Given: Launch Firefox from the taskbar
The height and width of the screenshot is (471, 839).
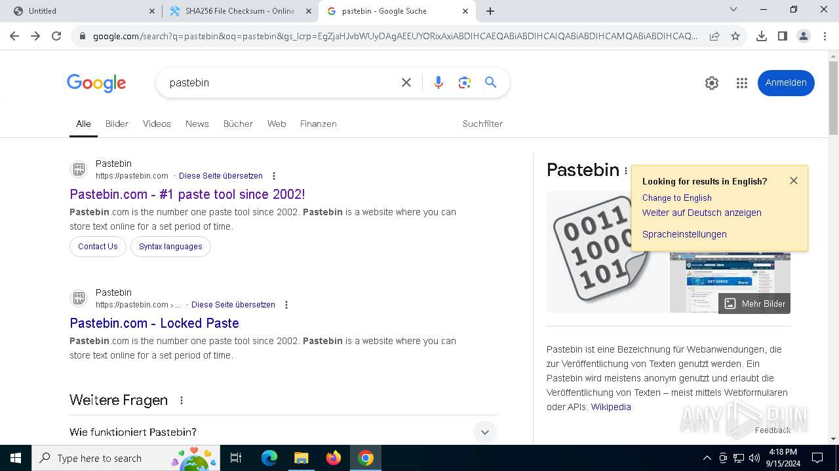Looking at the screenshot, I should (334, 458).
